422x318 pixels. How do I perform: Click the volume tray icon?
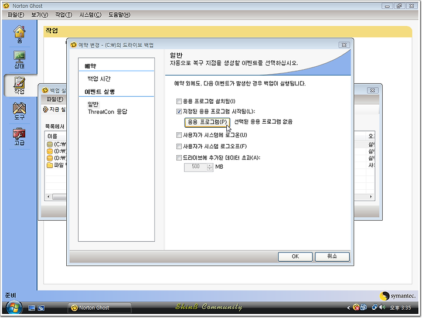click(x=382, y=307)
